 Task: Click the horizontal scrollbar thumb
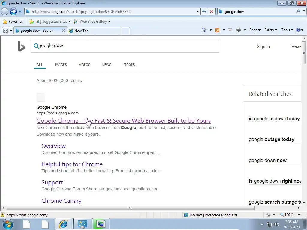coord(130,208)
